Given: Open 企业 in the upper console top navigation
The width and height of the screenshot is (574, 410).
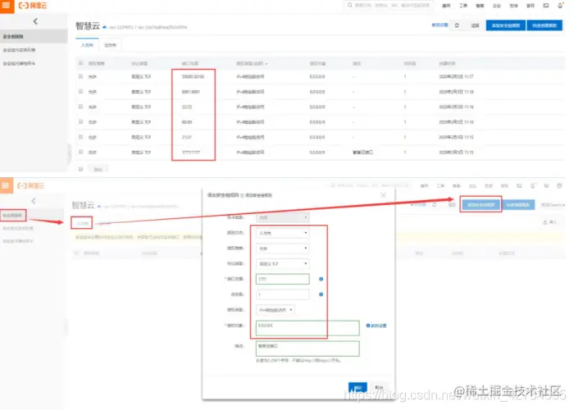Looking at the screenshot, I should click(497, 6).
